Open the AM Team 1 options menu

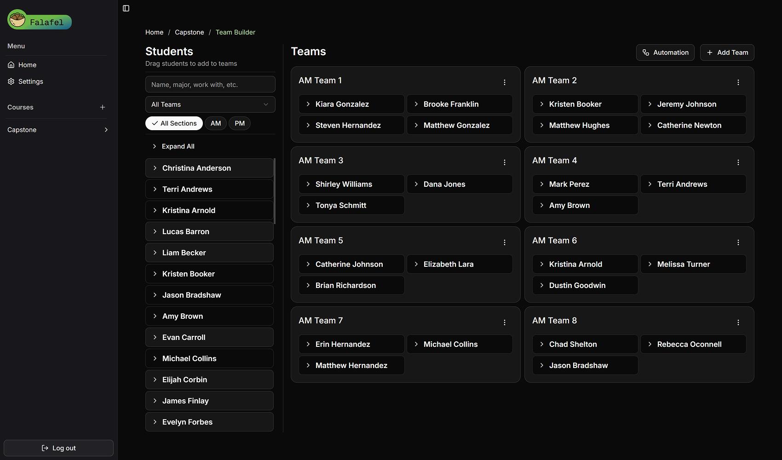tap(505, 82)
